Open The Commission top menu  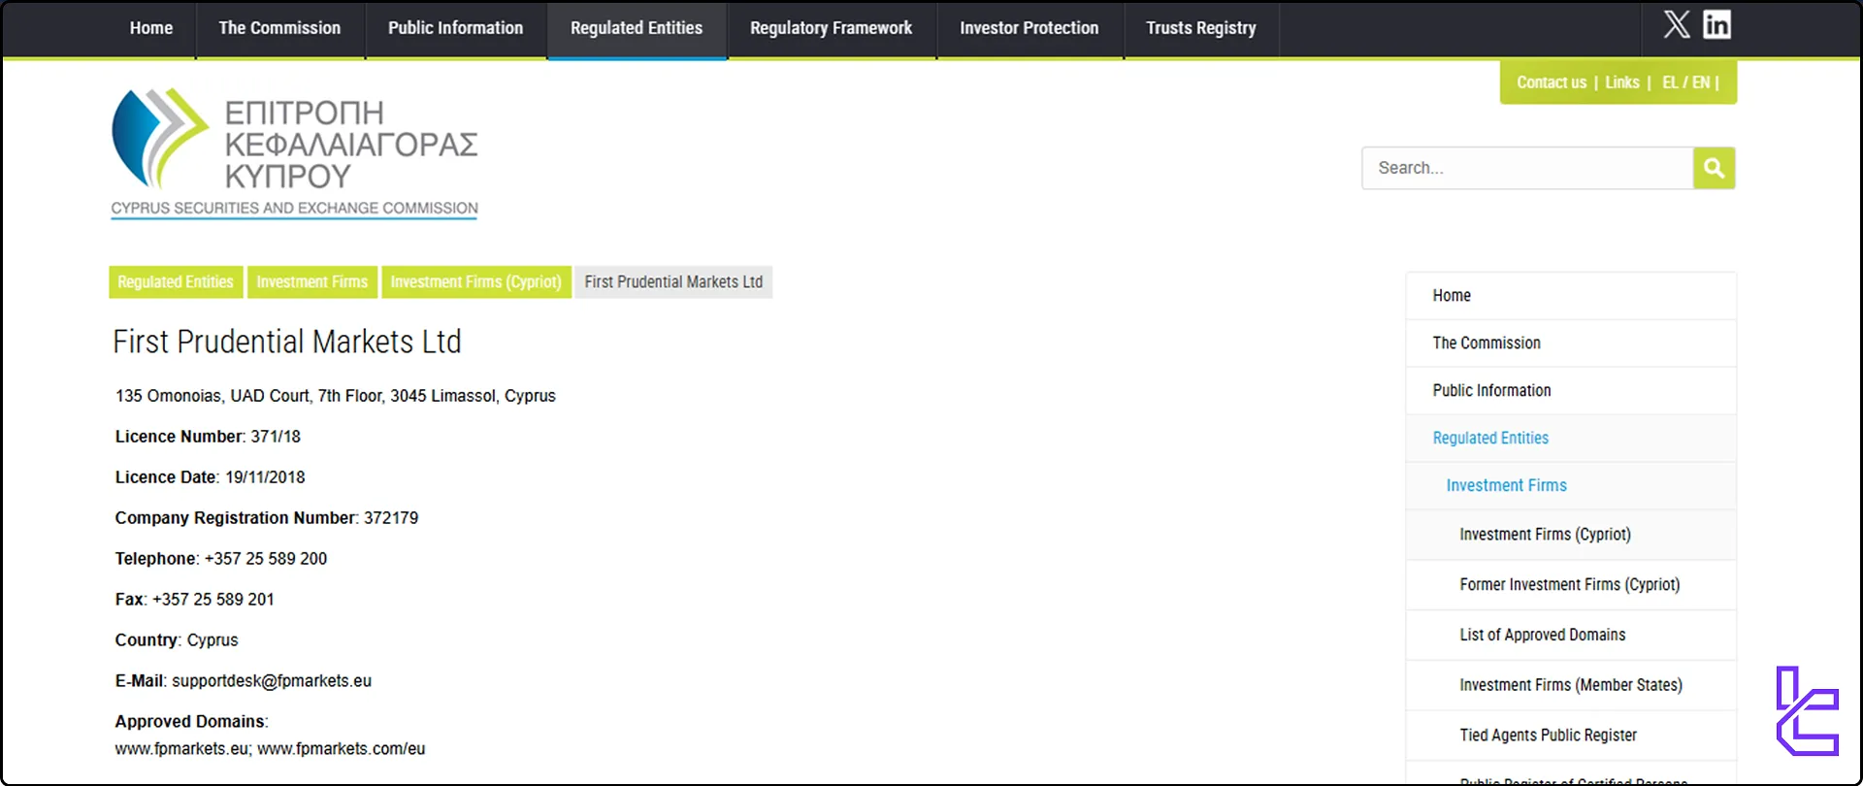point(279,28)
